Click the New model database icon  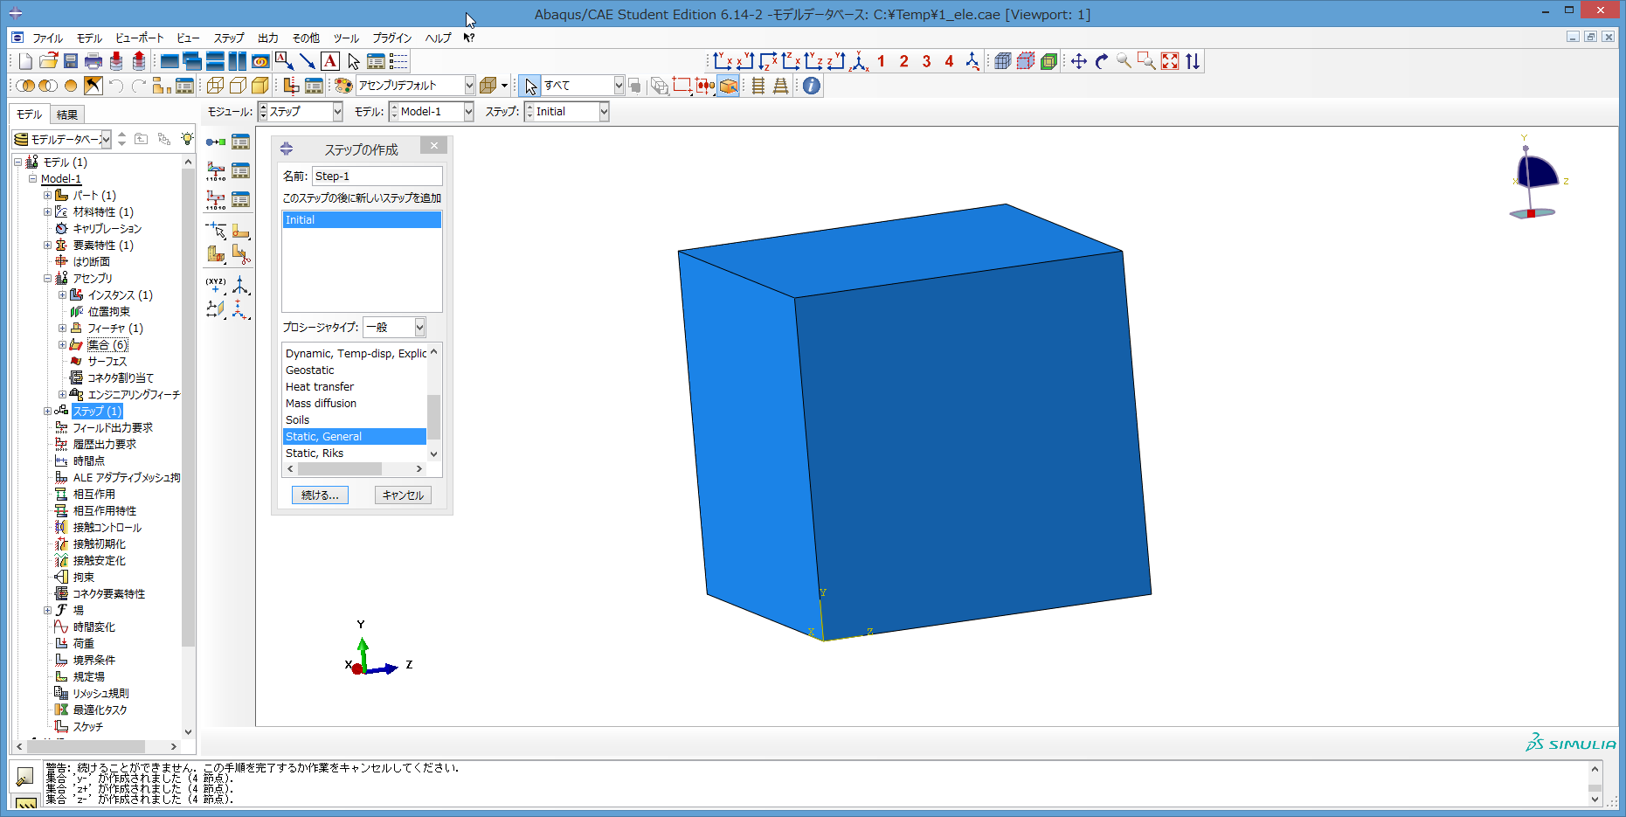[25, 61]
